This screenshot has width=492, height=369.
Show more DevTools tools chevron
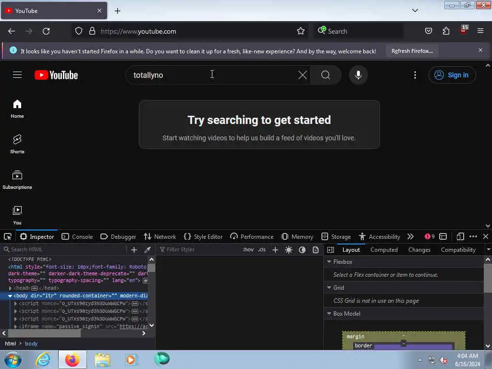410,236
